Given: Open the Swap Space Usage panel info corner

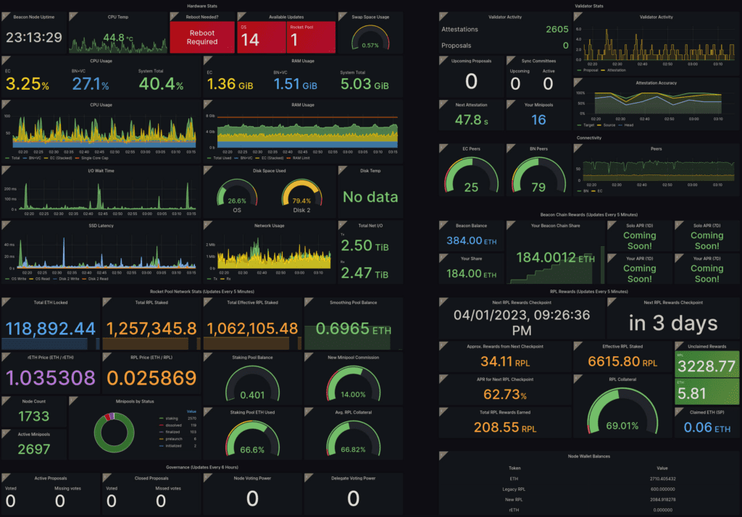Looking at the screenshot, I should 342,16.
